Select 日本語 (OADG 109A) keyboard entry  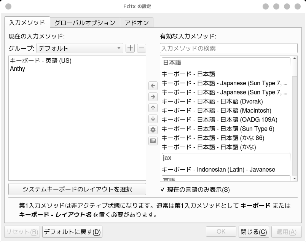click(226, 119)
